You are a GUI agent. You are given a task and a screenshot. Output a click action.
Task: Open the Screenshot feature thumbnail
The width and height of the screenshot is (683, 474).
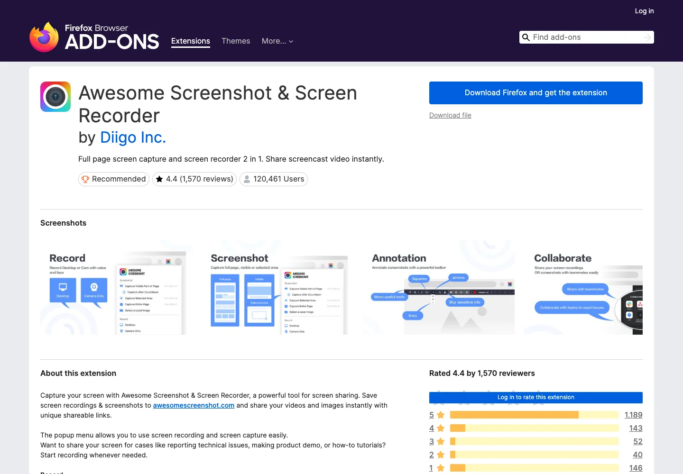point(277,287)
